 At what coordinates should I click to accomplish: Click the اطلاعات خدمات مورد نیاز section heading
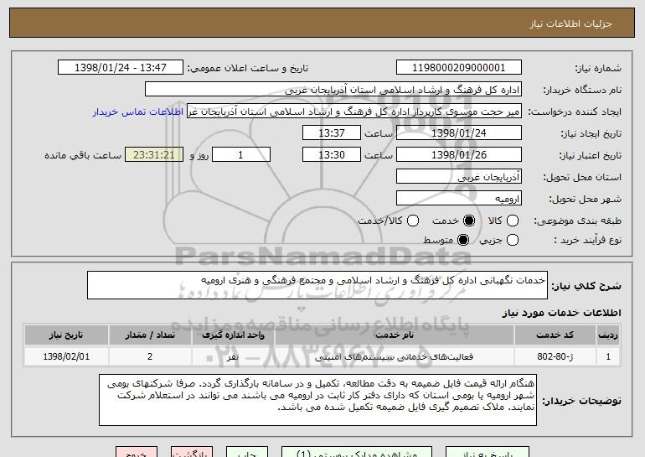[x=561, y=313]
